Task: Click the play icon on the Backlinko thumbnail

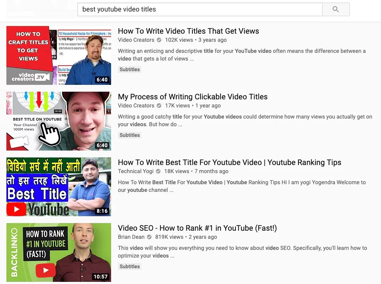Action: click(46, 270)
